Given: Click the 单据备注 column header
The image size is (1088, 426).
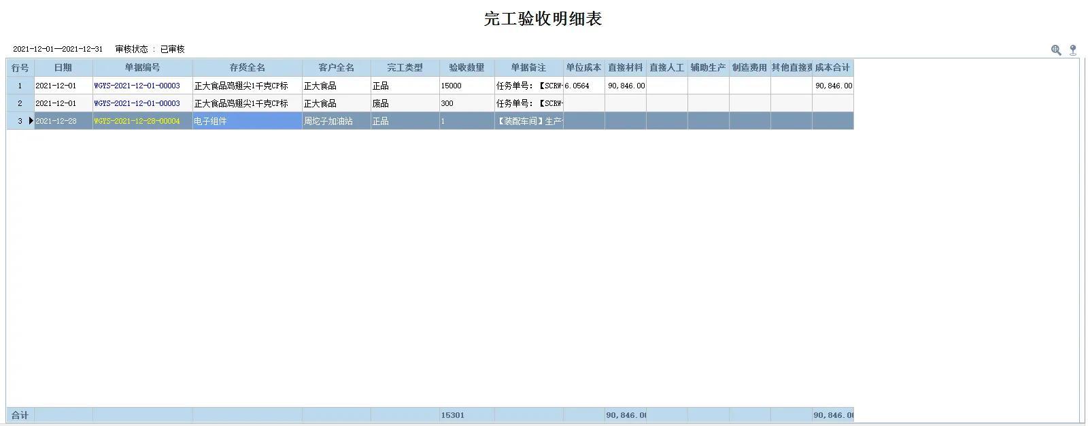Looking at the screenshot, I should click(x=529, y=68).
